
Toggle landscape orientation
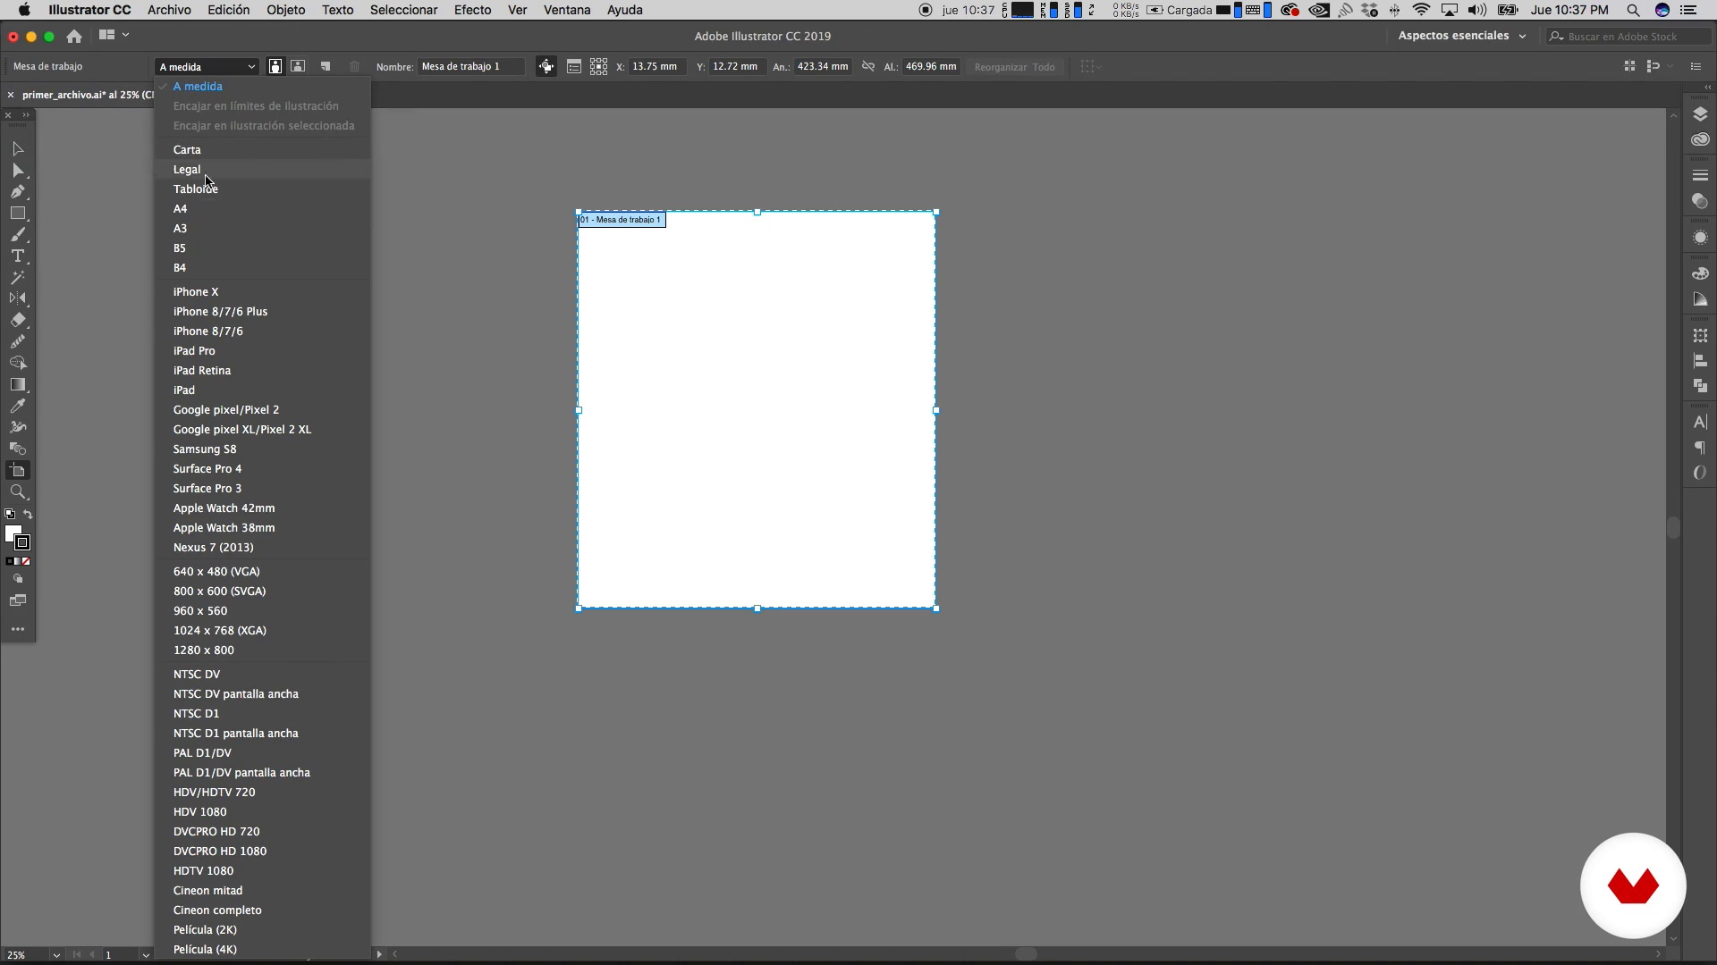(298, 66)
